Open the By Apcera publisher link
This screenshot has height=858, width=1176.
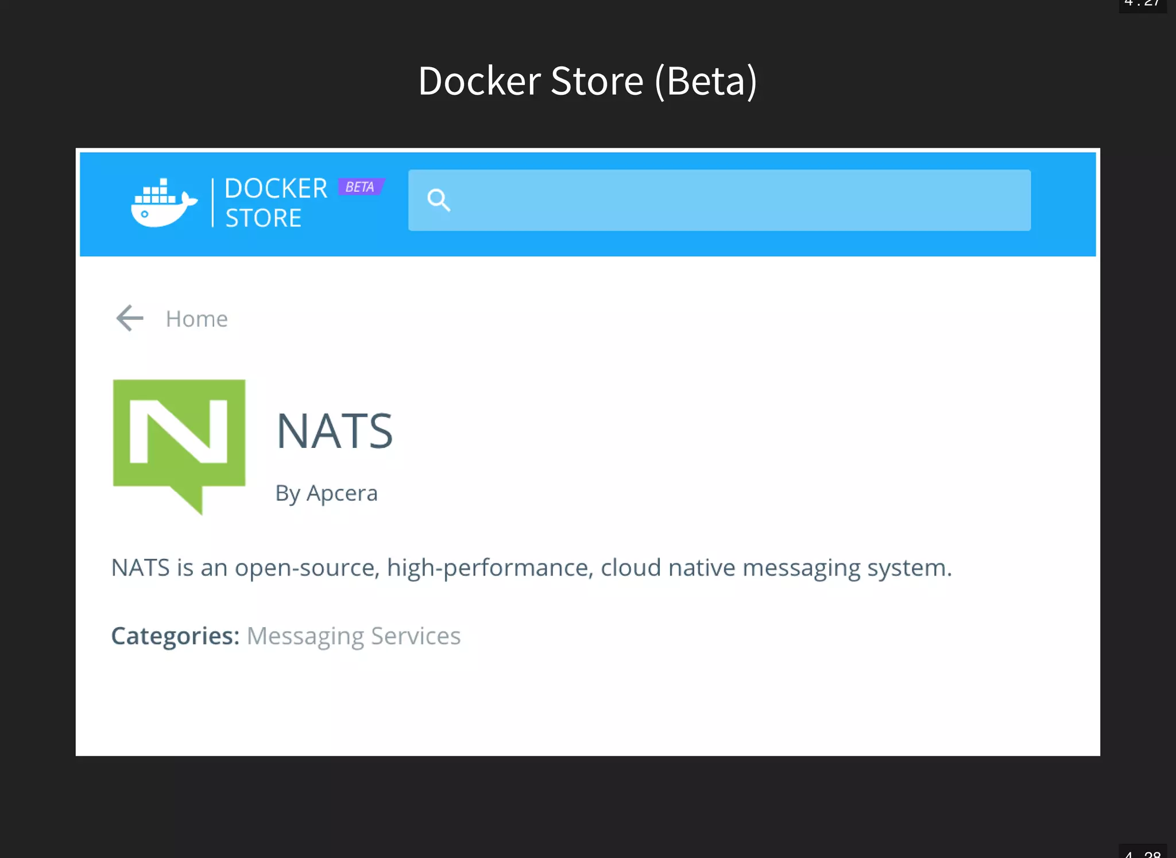326,493
